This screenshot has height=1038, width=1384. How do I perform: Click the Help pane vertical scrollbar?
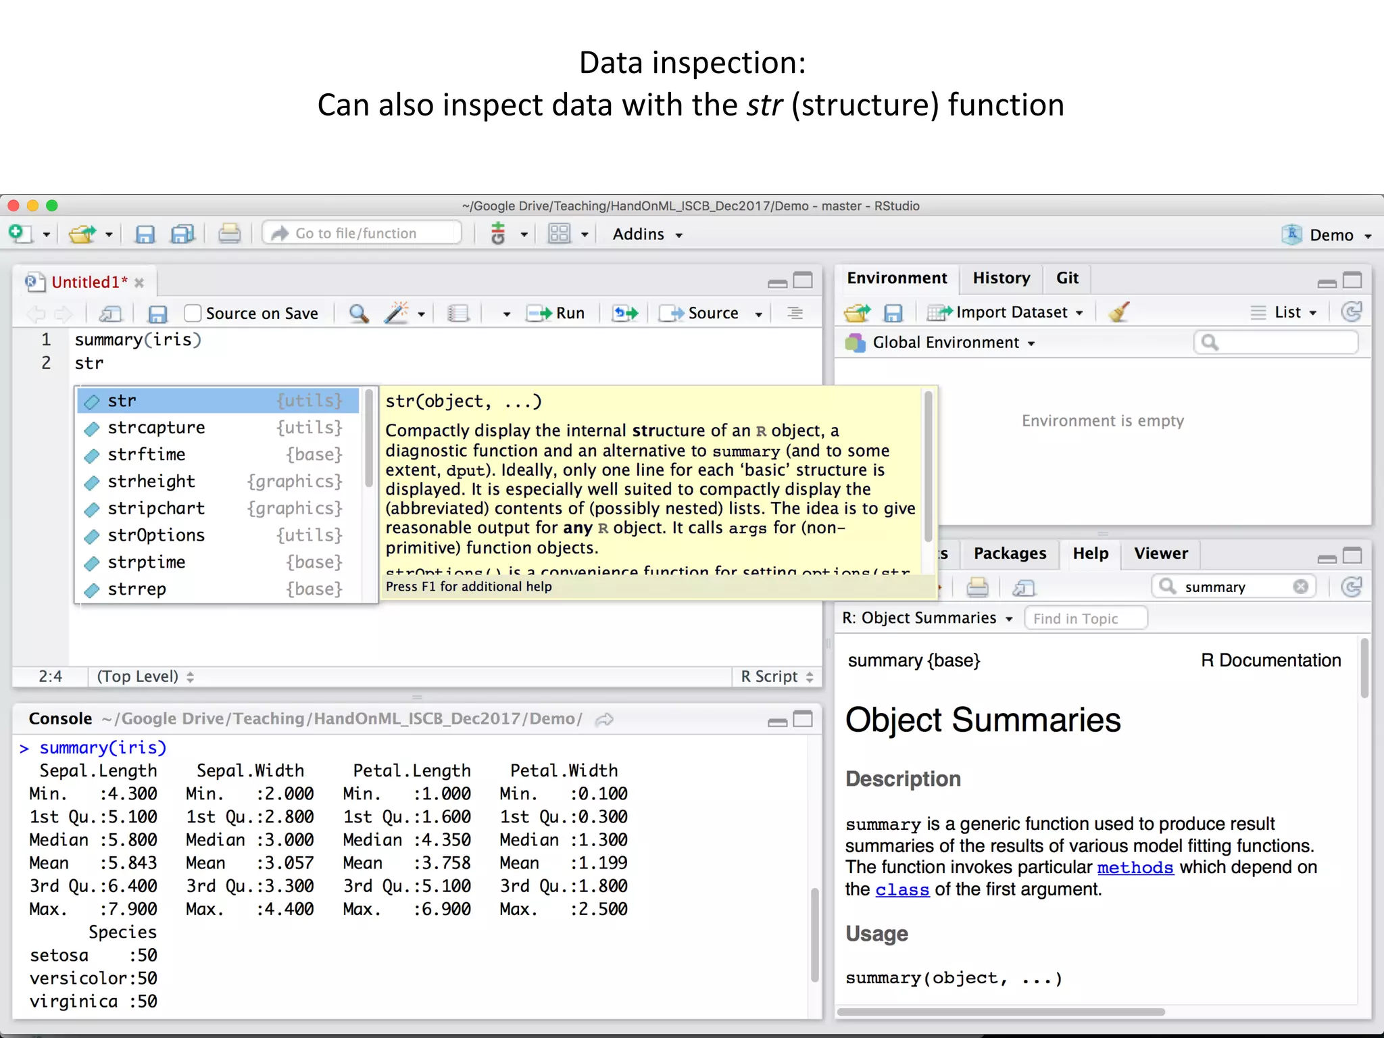1364,669
